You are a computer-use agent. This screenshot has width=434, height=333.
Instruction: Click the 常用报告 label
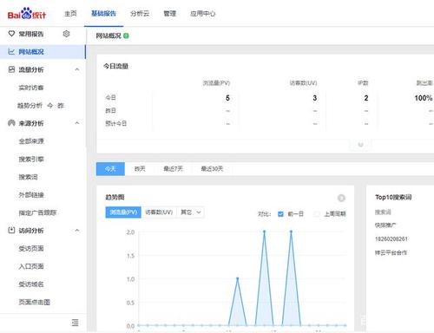point(31,34)
